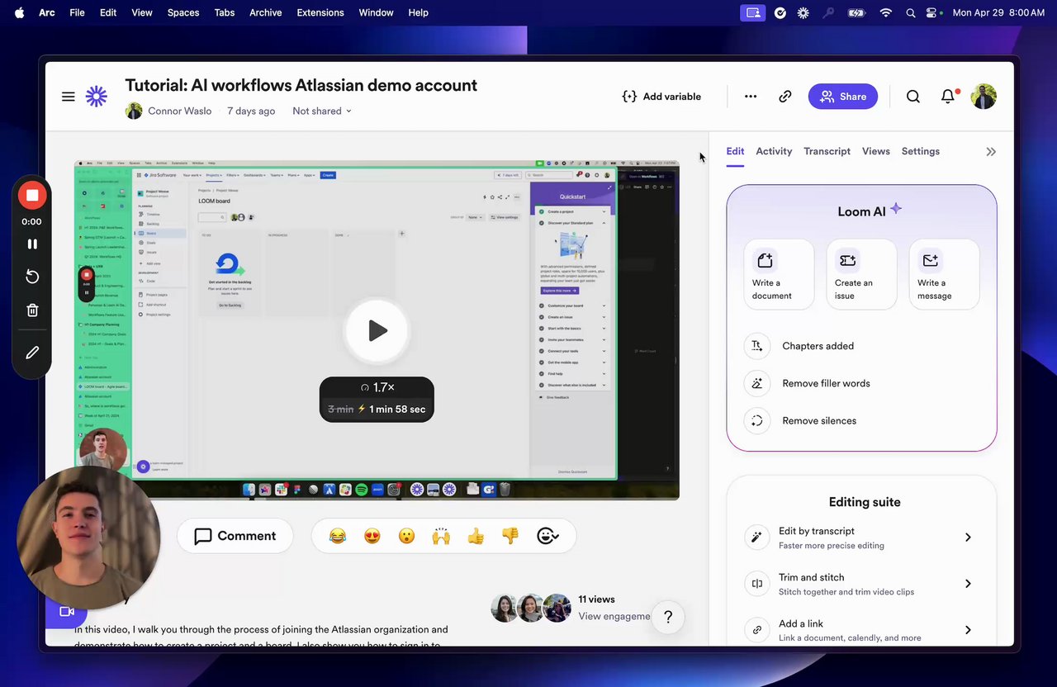
Task: Open the Extensions menu
Action: pyautogui.click(x=320, y=12)
